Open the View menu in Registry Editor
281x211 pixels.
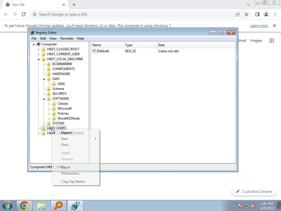(x=53, y=38)
